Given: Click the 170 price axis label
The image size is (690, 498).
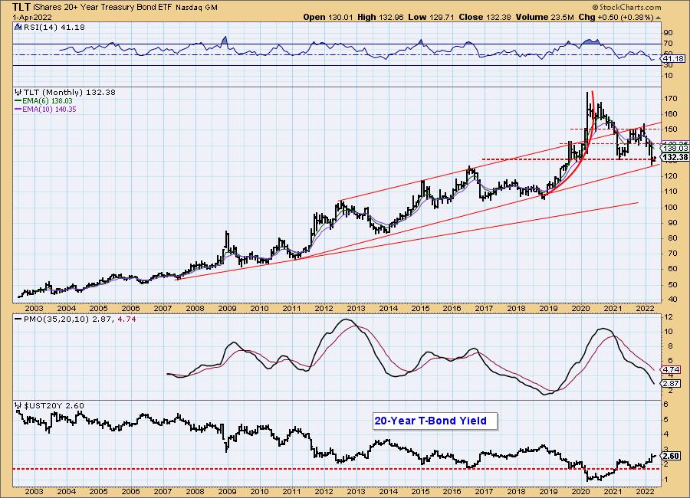Looking at the screenshot, I should pyautogui.click(x=671, y=99).
